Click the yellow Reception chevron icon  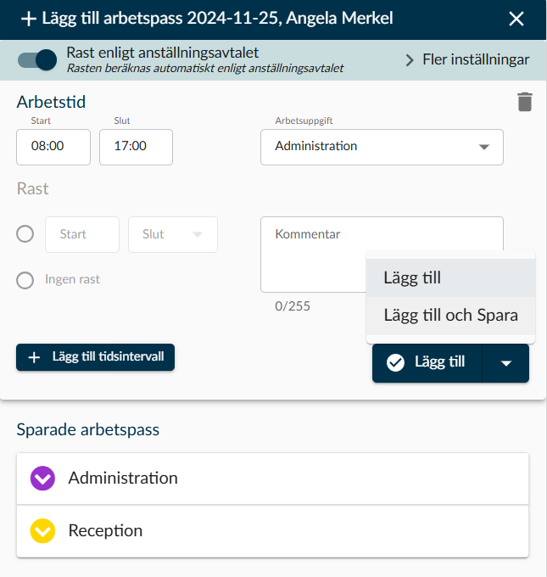pos(42,530)
